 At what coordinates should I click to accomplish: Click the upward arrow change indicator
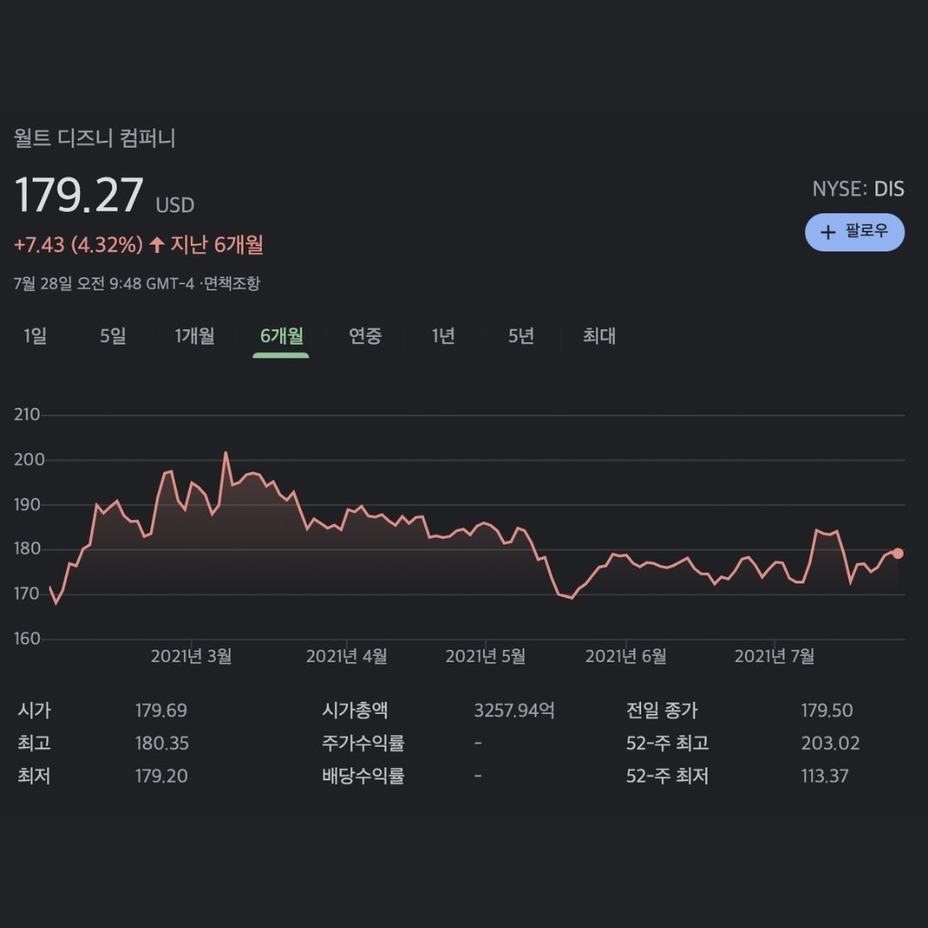(x=157, y=244)
